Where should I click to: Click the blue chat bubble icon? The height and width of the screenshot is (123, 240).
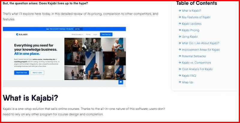(121, 82)
